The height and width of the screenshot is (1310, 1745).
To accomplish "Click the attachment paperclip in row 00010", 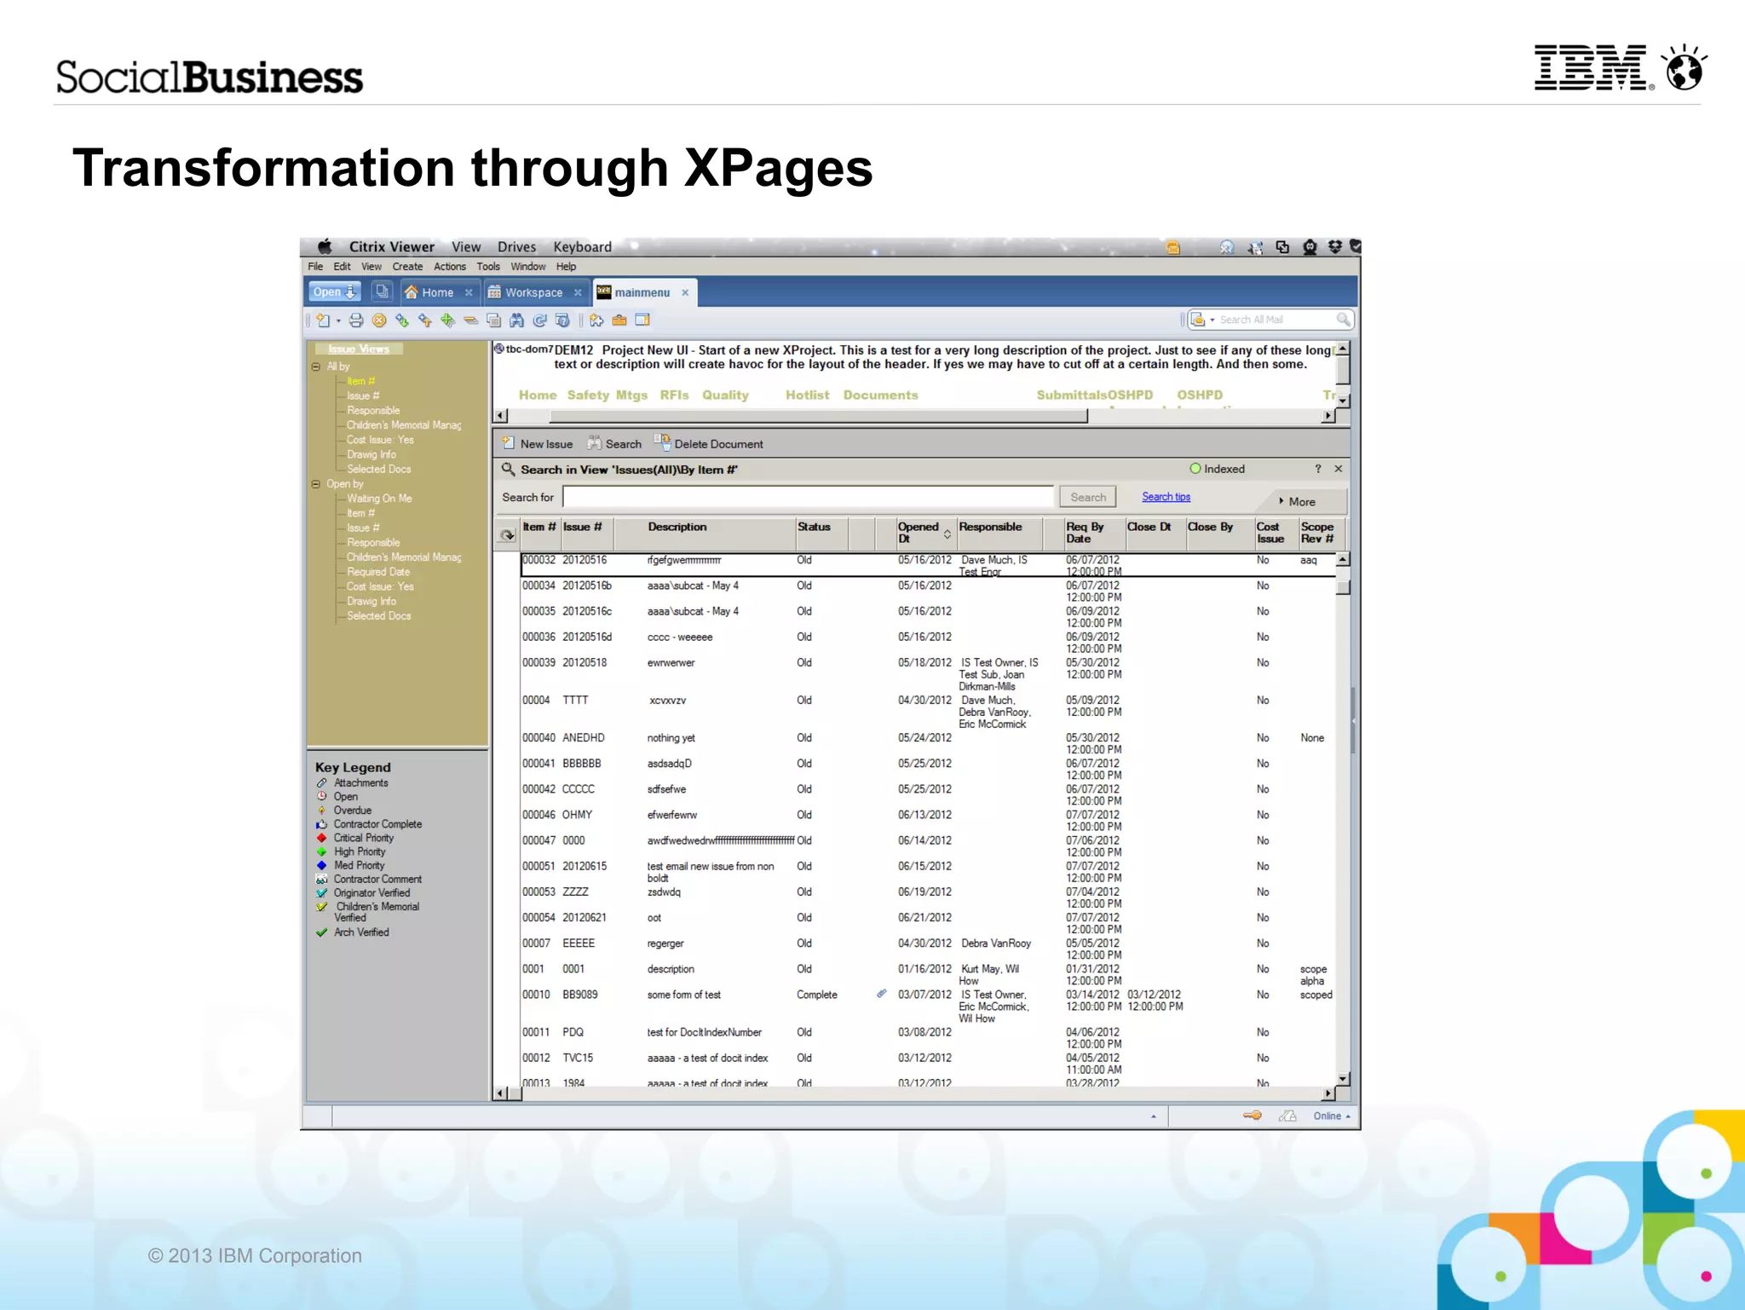I will (882, 994).
